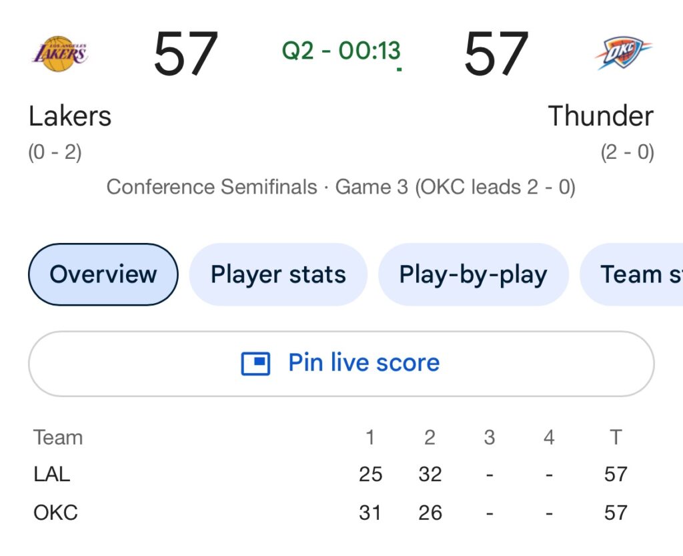The width and height of the screenshot is (683, 556).
Task: Tap the Lakers team logo
Action: [x=60, y=53]
